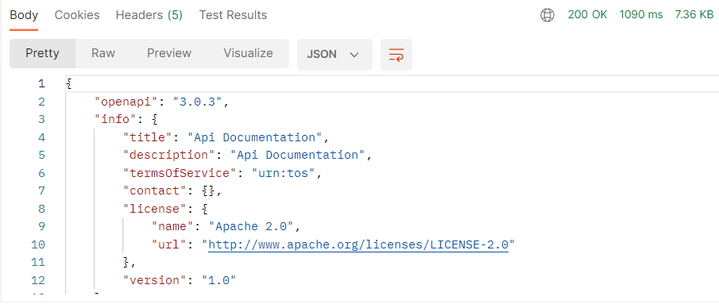Select the Preview view

click(x=168, y=53)
